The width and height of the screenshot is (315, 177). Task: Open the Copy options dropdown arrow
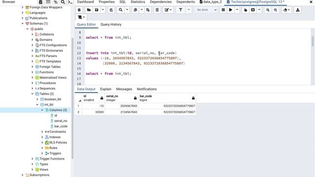point(141,10)
